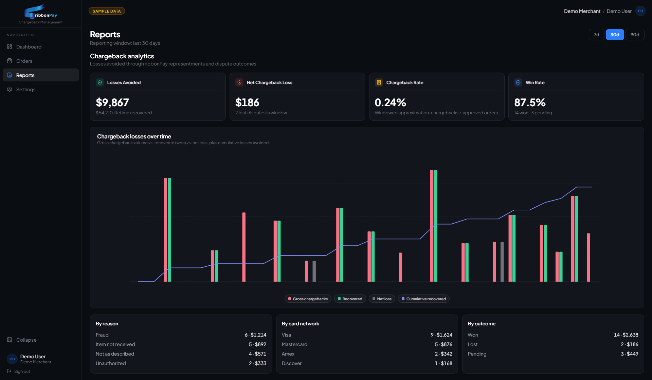Click the Win Rate blue check icon

pos(518,82)
